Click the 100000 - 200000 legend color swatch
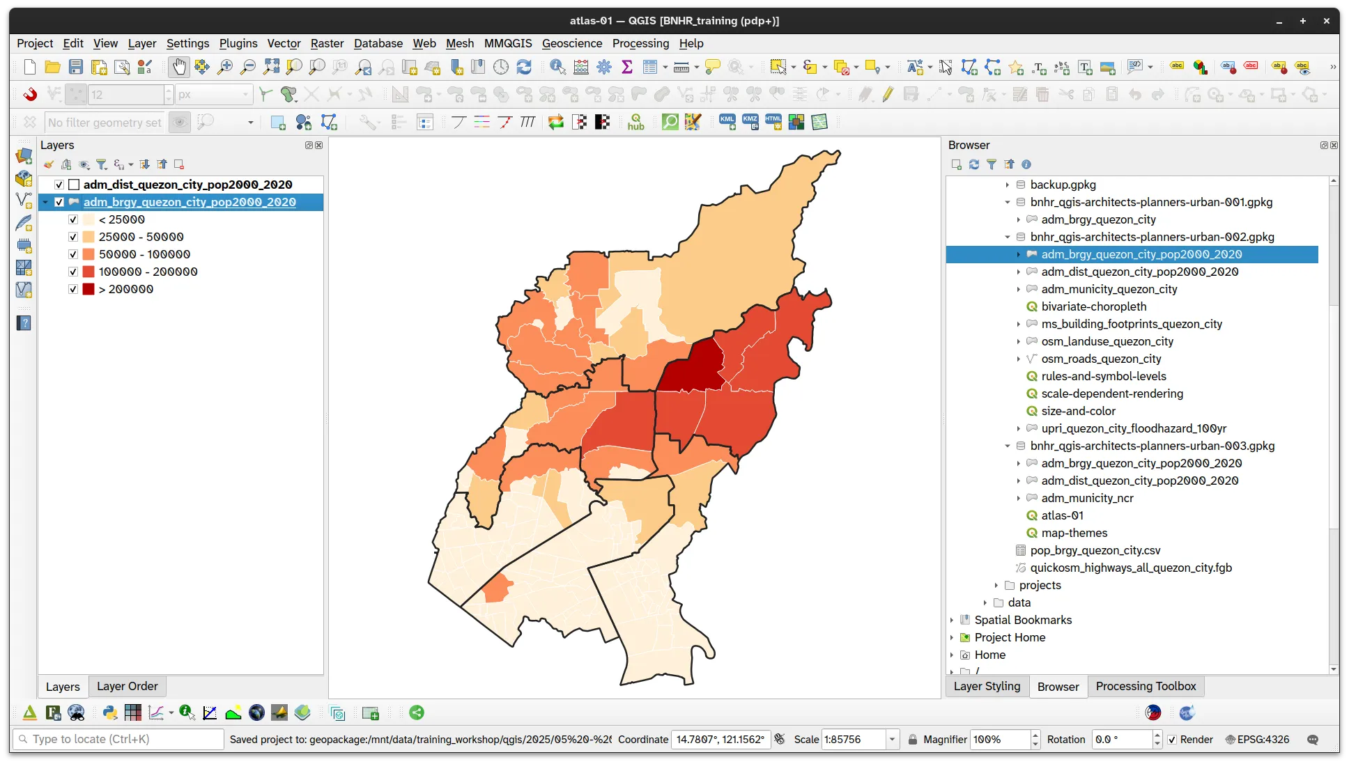1349x764 pixels. click(88, 272)
